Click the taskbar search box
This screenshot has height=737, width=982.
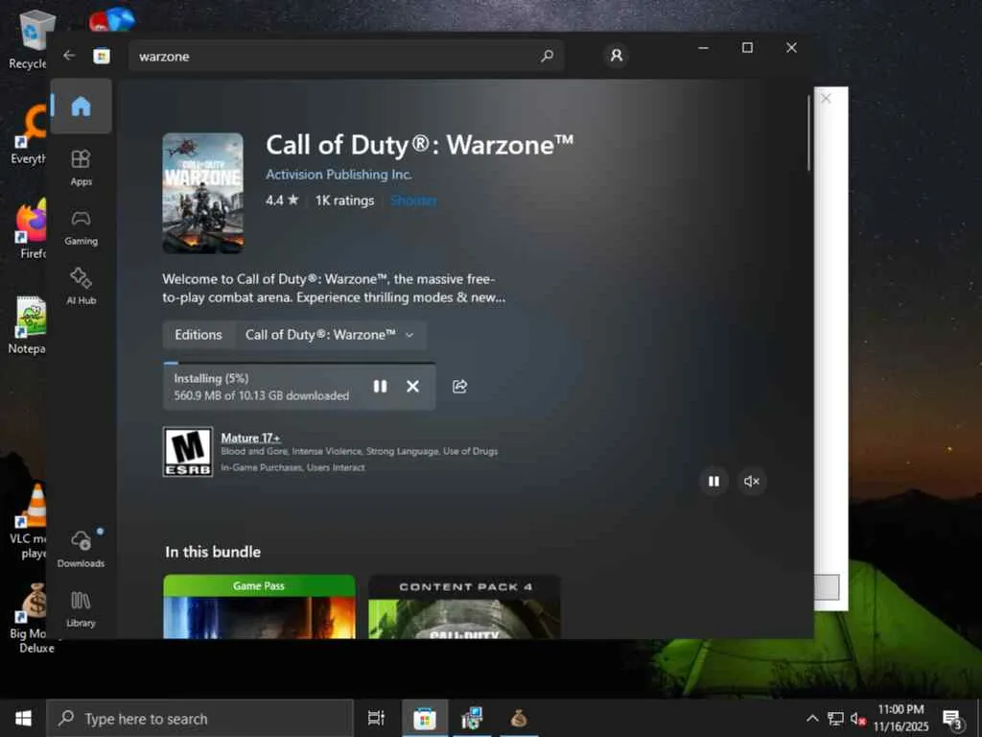pyautogui.click(x=200, y=718)
